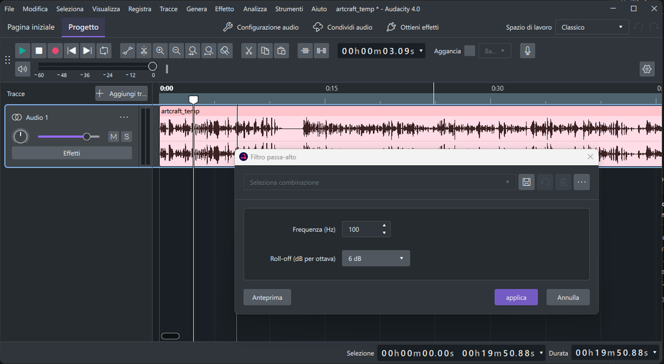This screenshot has width=664, height=364.
Task: Switch to the Progetto tab
Action: click(84, 27)
